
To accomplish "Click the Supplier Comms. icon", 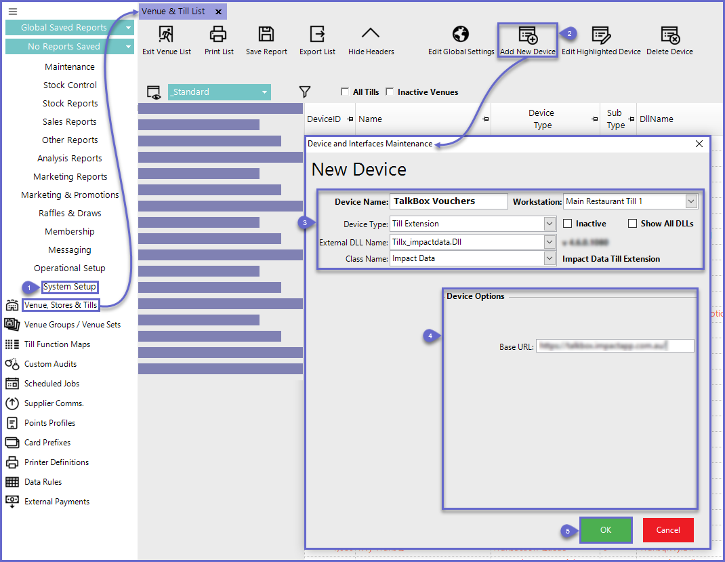I will 12,403.
